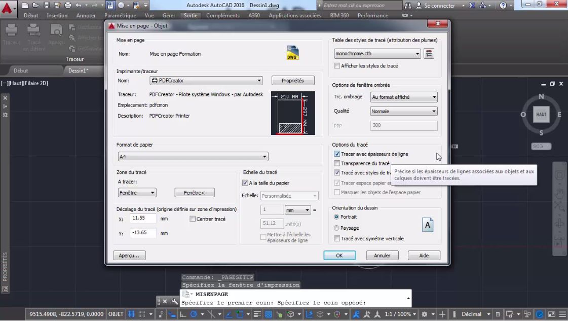Open a file using the Open folder icon
This screenshot has height=321, width=568.
click(35, 5)
